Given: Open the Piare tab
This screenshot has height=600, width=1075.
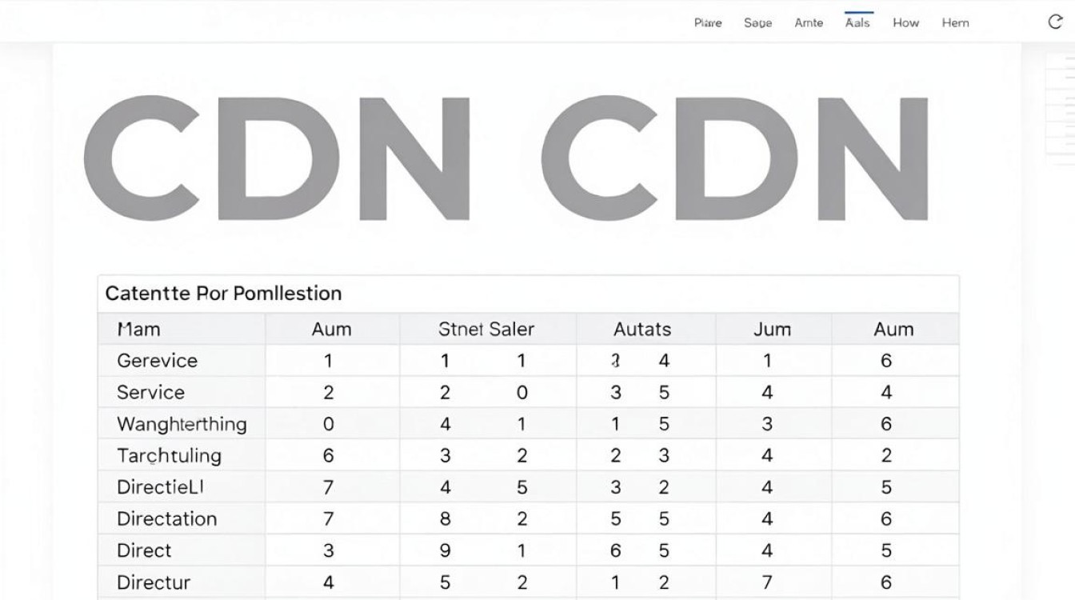Looking at the screenshot, I should (x=708, y=23).
